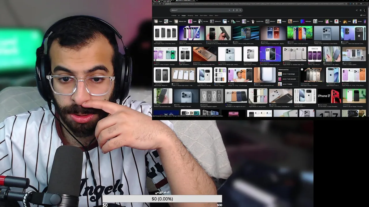Viewport: 369px width, 207px height.
Task: Open the Videos tab
Action: (211, 16)
